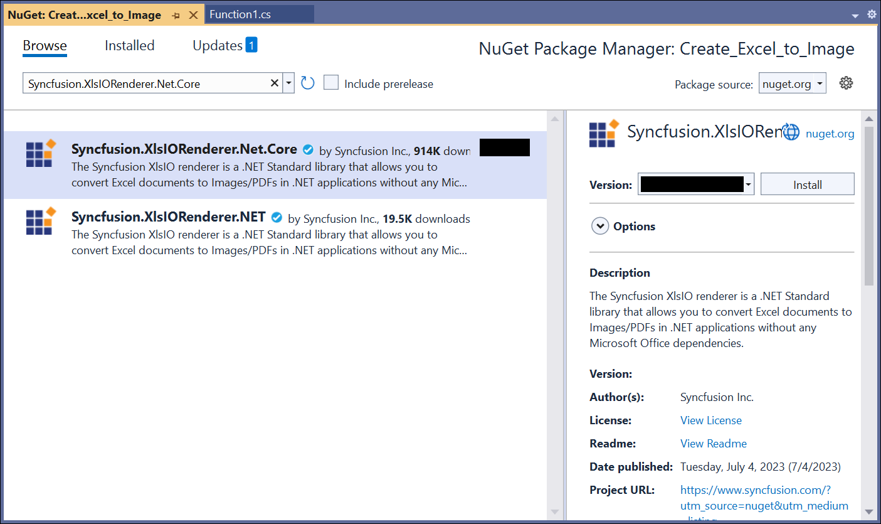Click Syncfusion.XlsIORenderer.NET package logo in list
Screen dimensions: 881x524
pyautogui.click(x=41, y=220)
